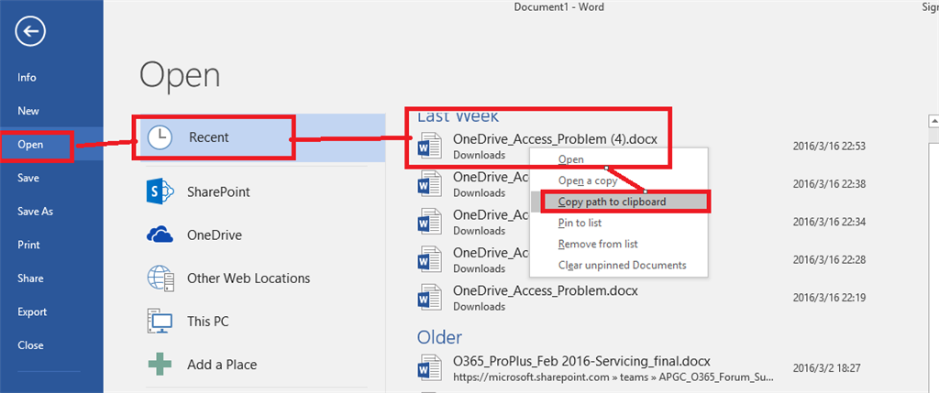Select Remove from list menu entry
The image size is (939, 393).
[x=619, y=244]
